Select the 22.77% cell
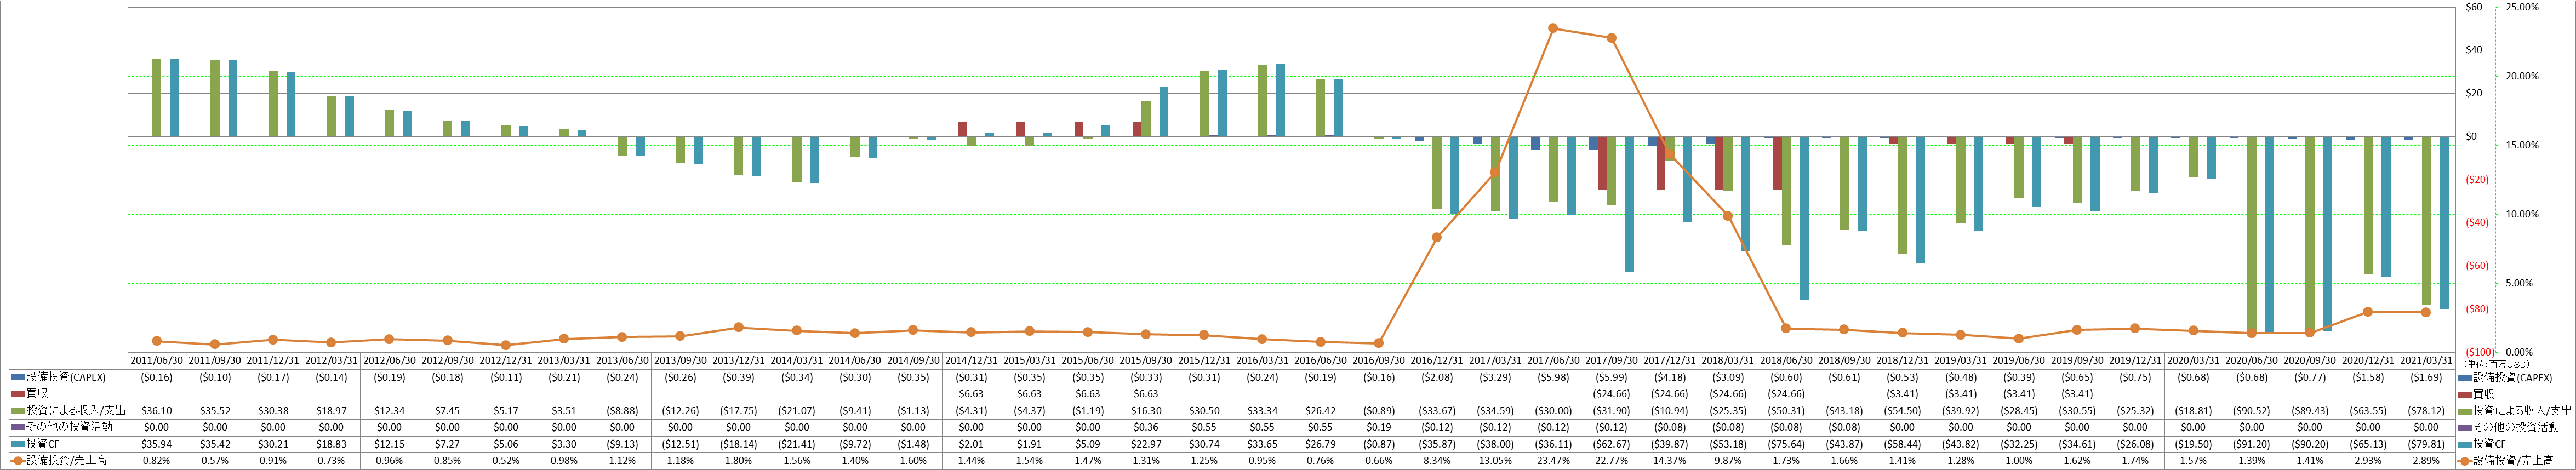The width and height of the screenshot is (2576, 470). (x=1612, y=461)
